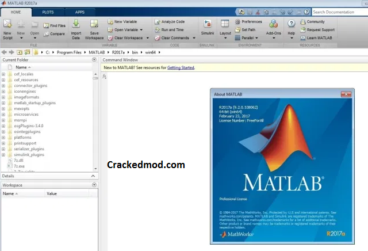Viewport: 368px width, 251px height.
Task: Create a New Variable
Action: coord(122,22)
